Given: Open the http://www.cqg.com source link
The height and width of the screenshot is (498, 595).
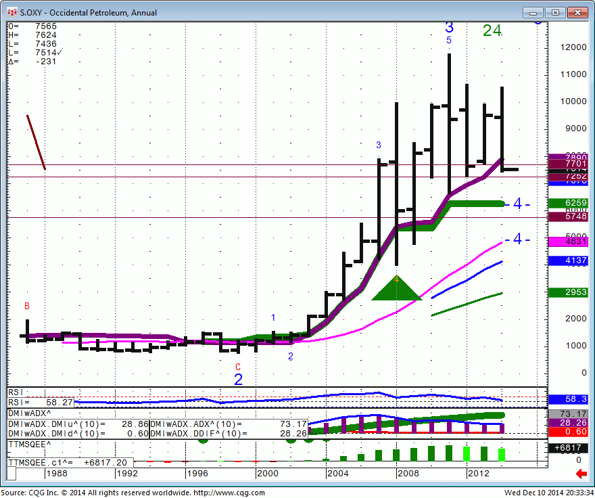Looking at the screenshot, I should click(x=229, y=493).
